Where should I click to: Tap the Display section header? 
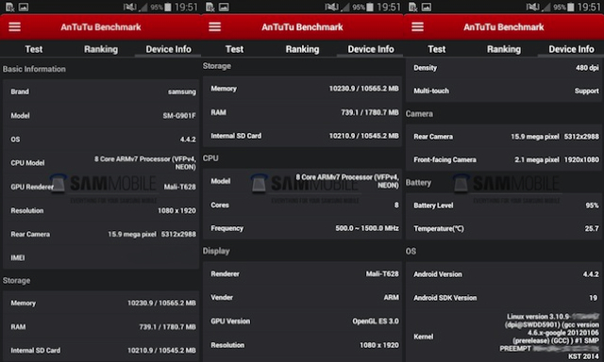click(216, 251)
